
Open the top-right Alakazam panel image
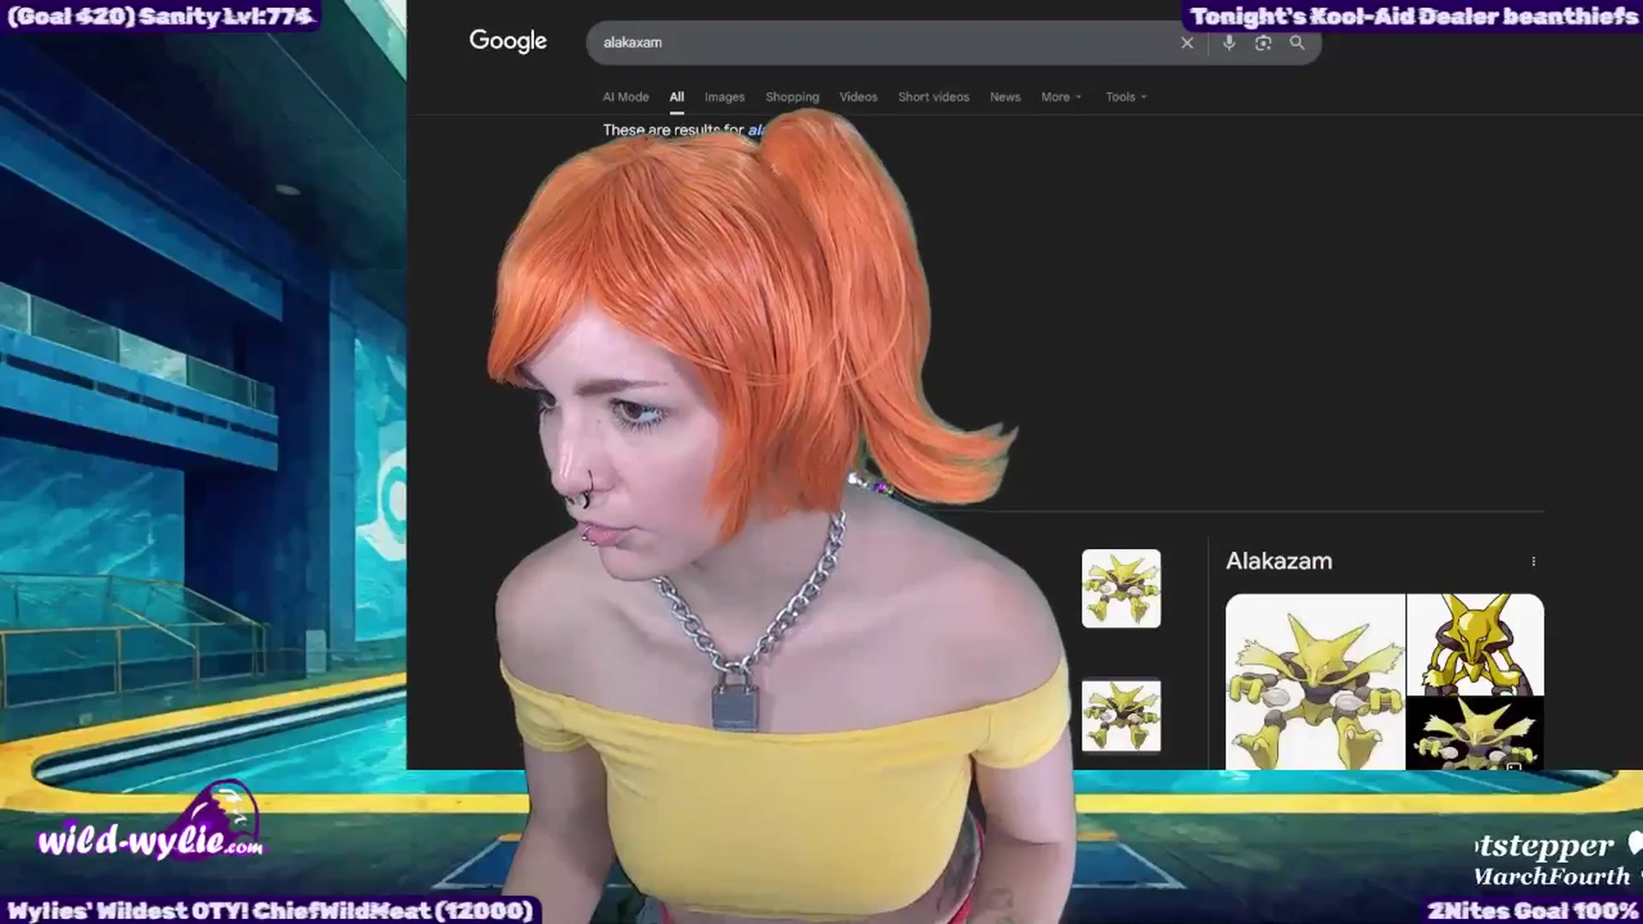(1475, 644)
